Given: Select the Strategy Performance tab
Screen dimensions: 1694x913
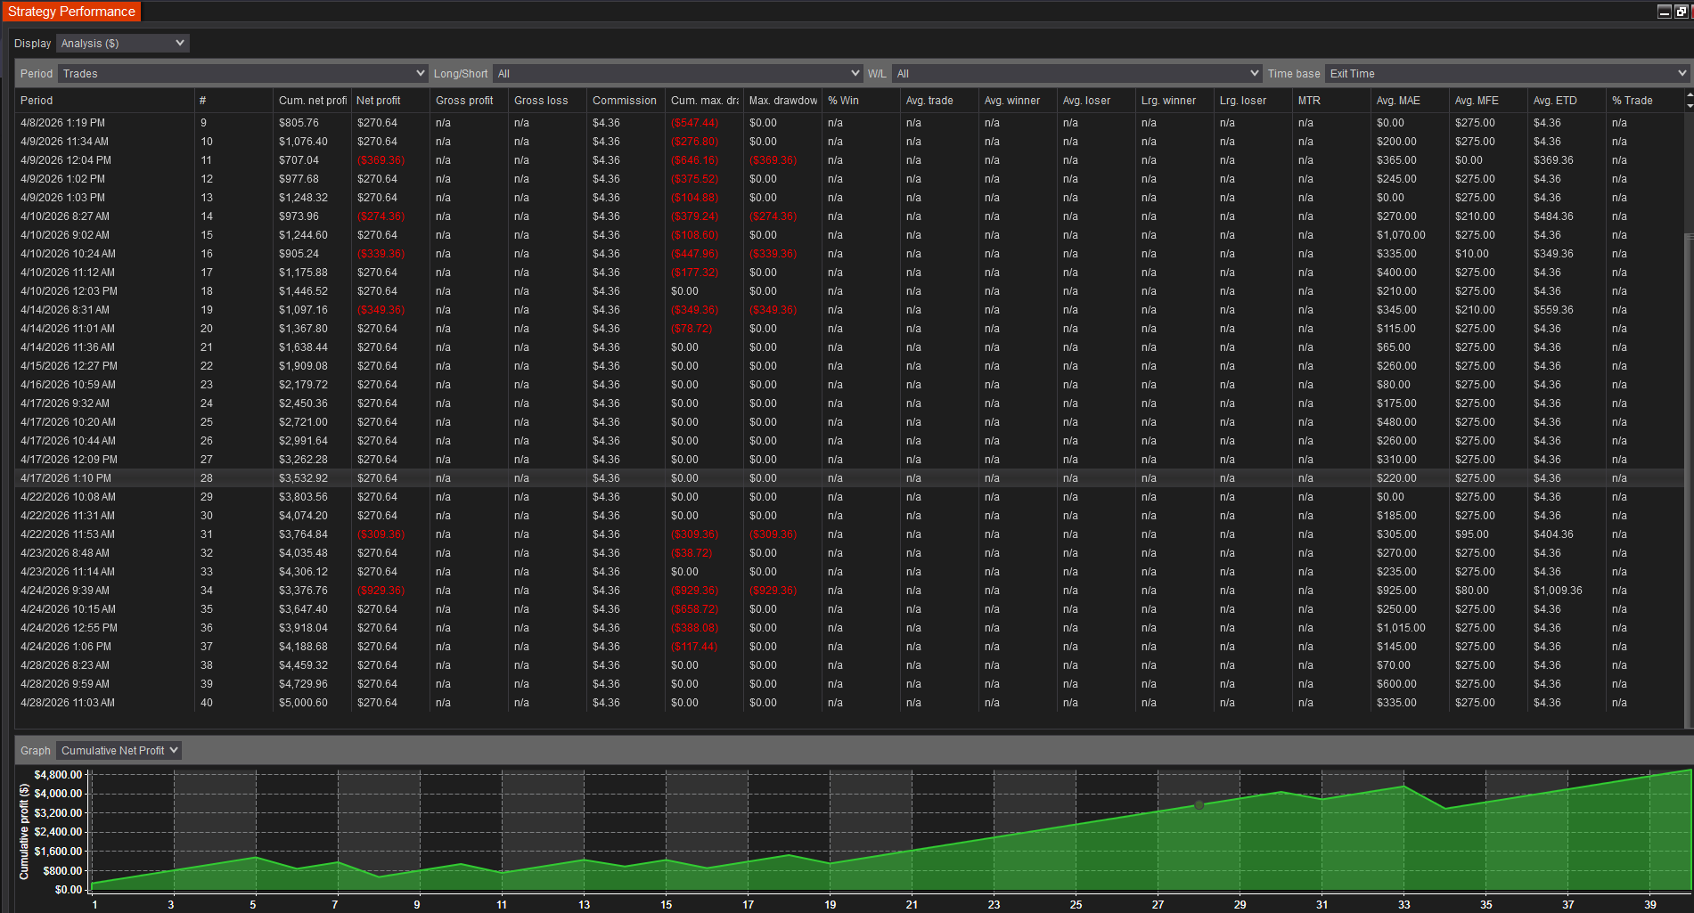Looking at the screenshot, I should click(71, 12).
